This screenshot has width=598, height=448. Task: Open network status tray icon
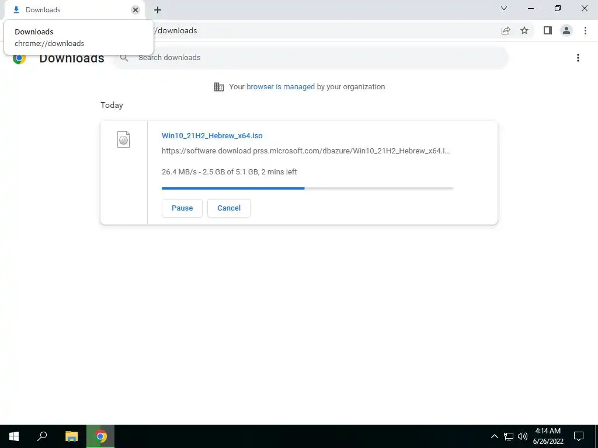509,436
